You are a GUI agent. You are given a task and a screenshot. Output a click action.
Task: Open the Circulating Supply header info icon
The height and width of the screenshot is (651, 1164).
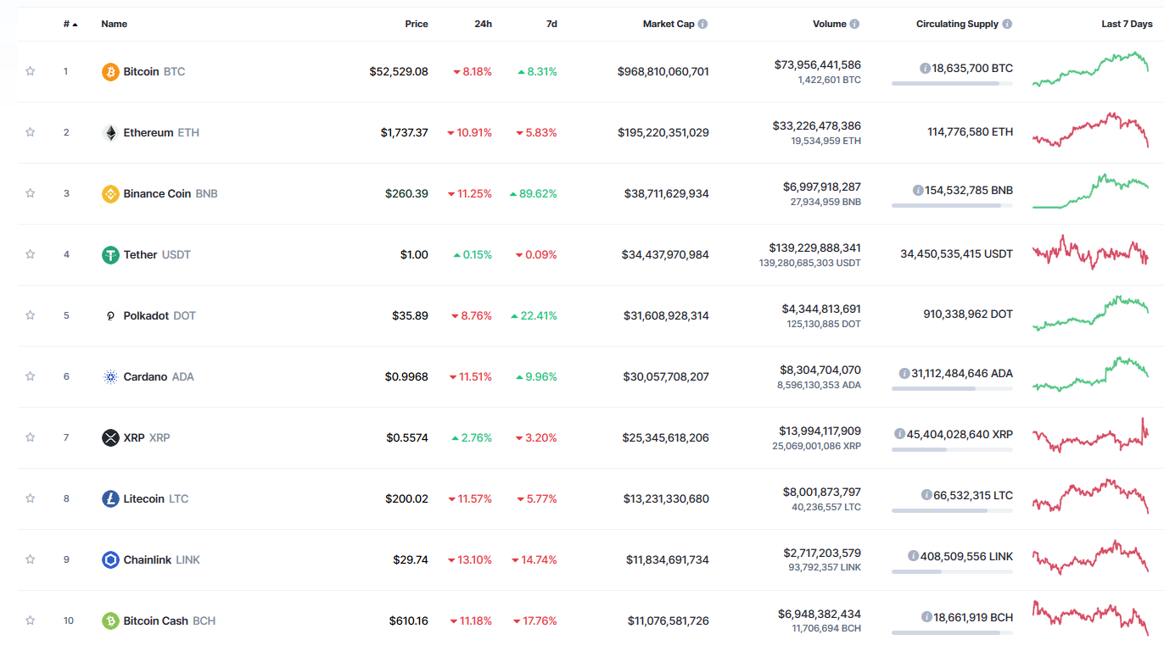coord(1007,25)
